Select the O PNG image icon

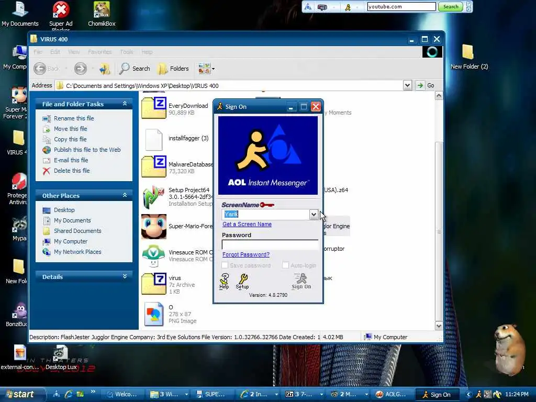coord(154,314)
